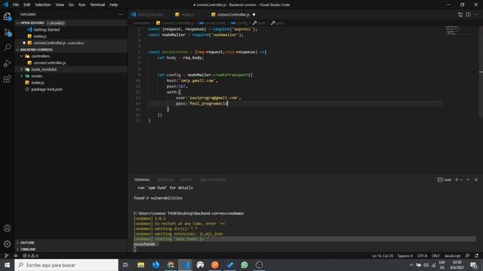Click the Ln 14, Col 35 status entry
The image size is (483, 271).
[383, 256]
